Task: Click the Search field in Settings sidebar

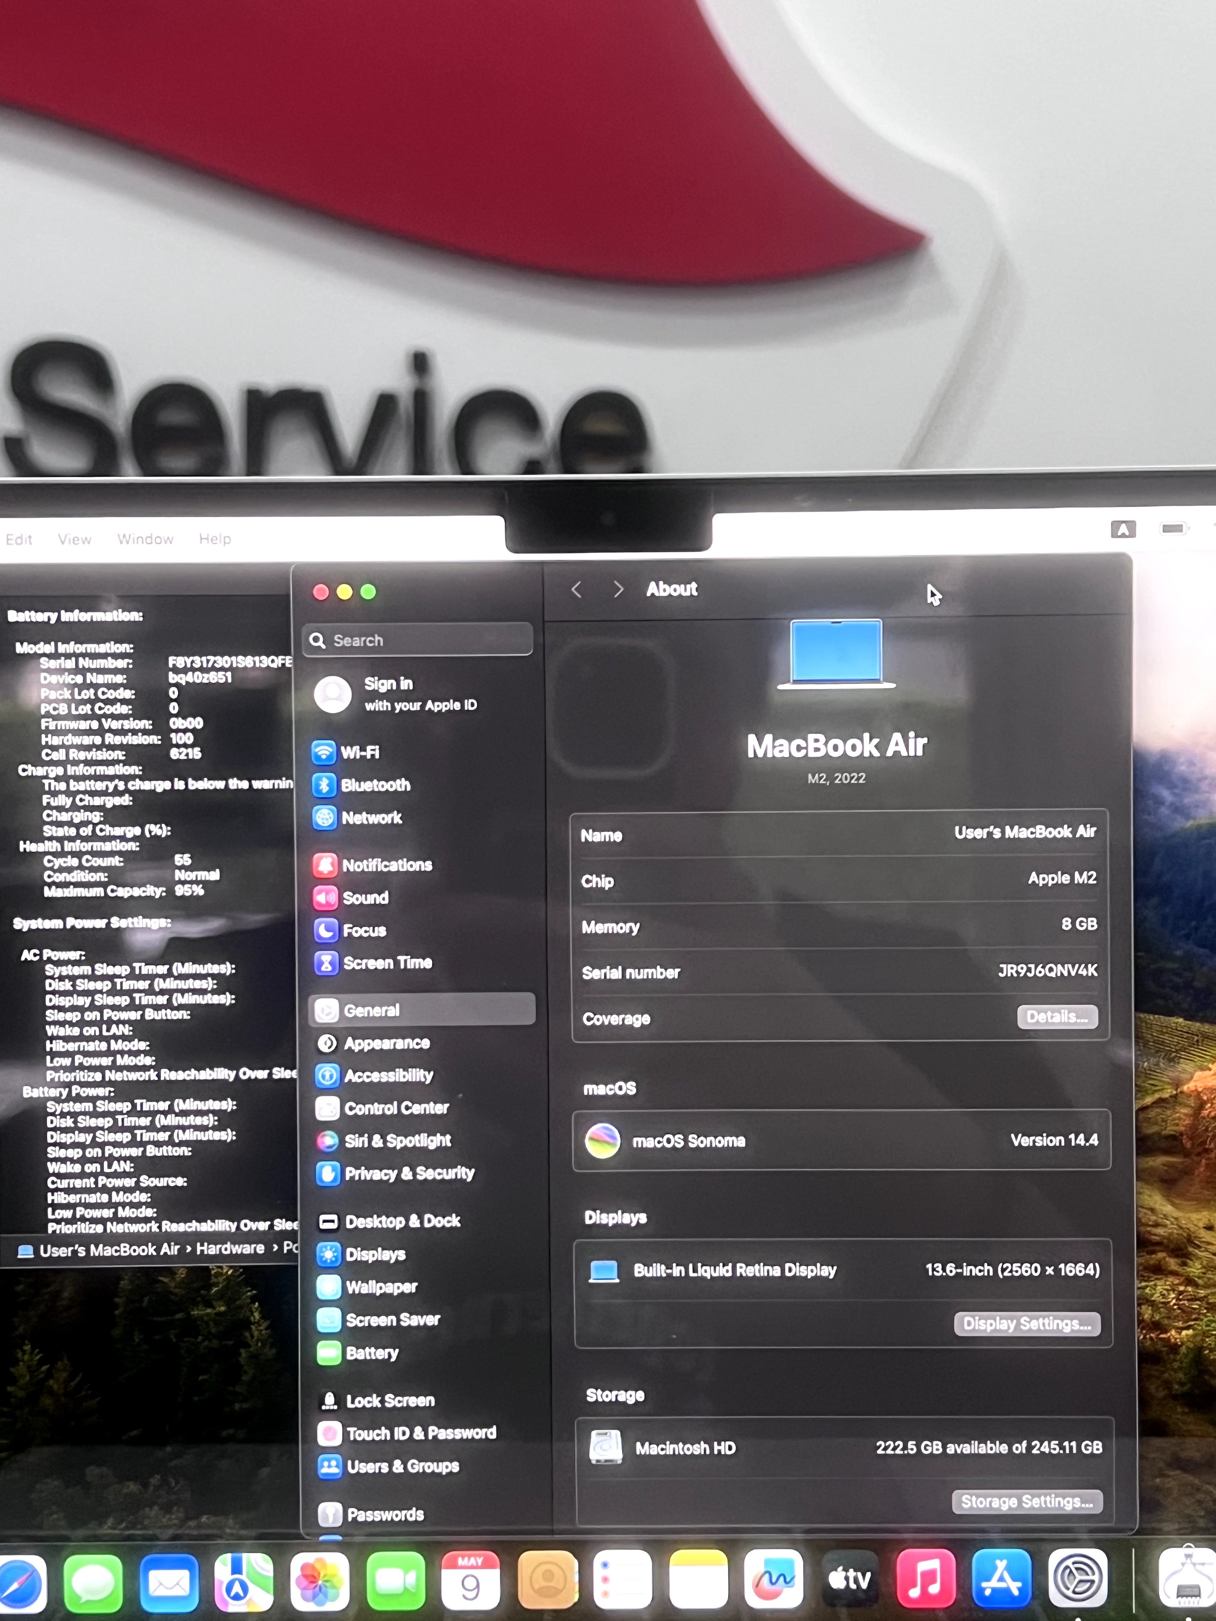Action: pyautogui.click(x=418, y=640)
